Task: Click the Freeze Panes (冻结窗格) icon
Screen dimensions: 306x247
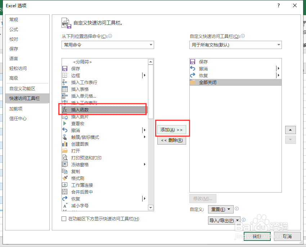Action: [65, 164]
